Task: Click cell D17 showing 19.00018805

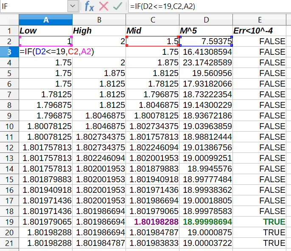Action: tap(206, 200)
